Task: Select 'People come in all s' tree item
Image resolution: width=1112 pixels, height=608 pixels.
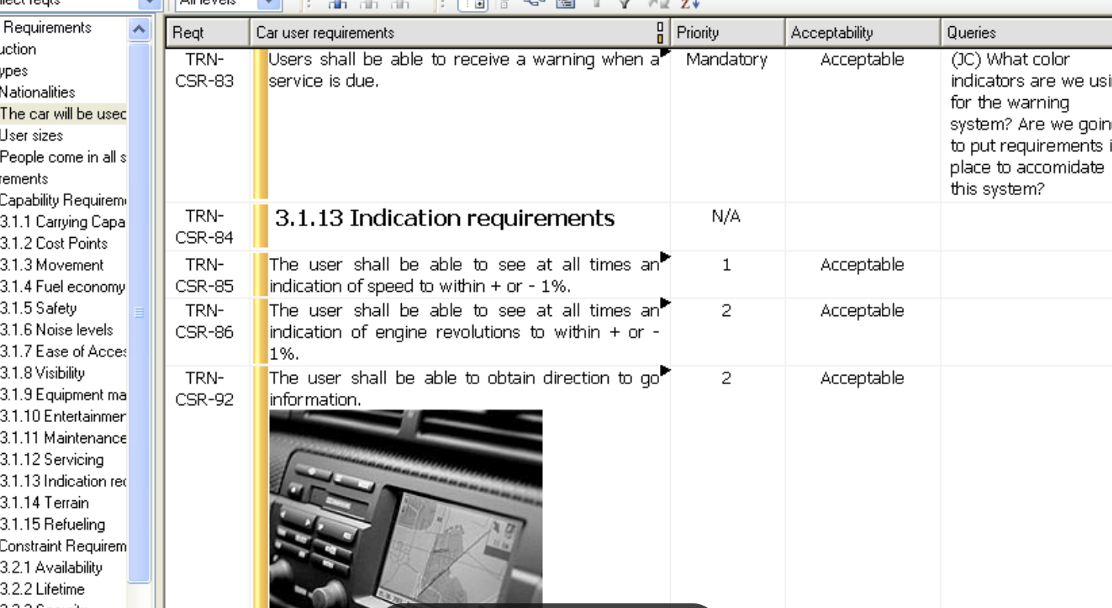Action: tap(63, 156)
